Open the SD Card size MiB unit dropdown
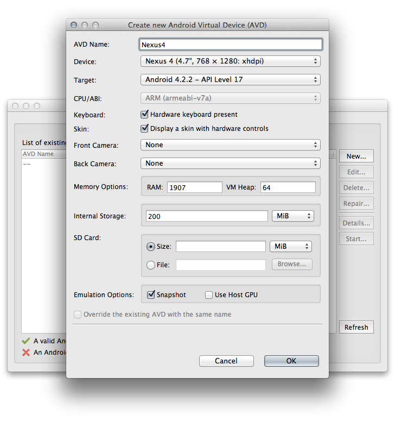The image size is (395, 421). 291,247
